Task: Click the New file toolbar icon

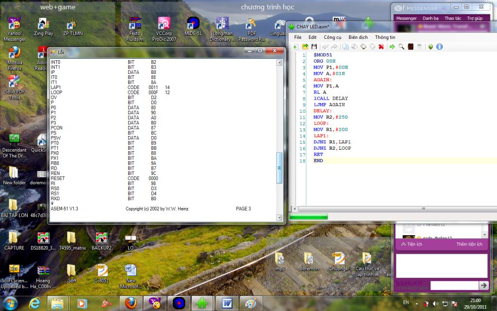Action: [x=296, y=47]
